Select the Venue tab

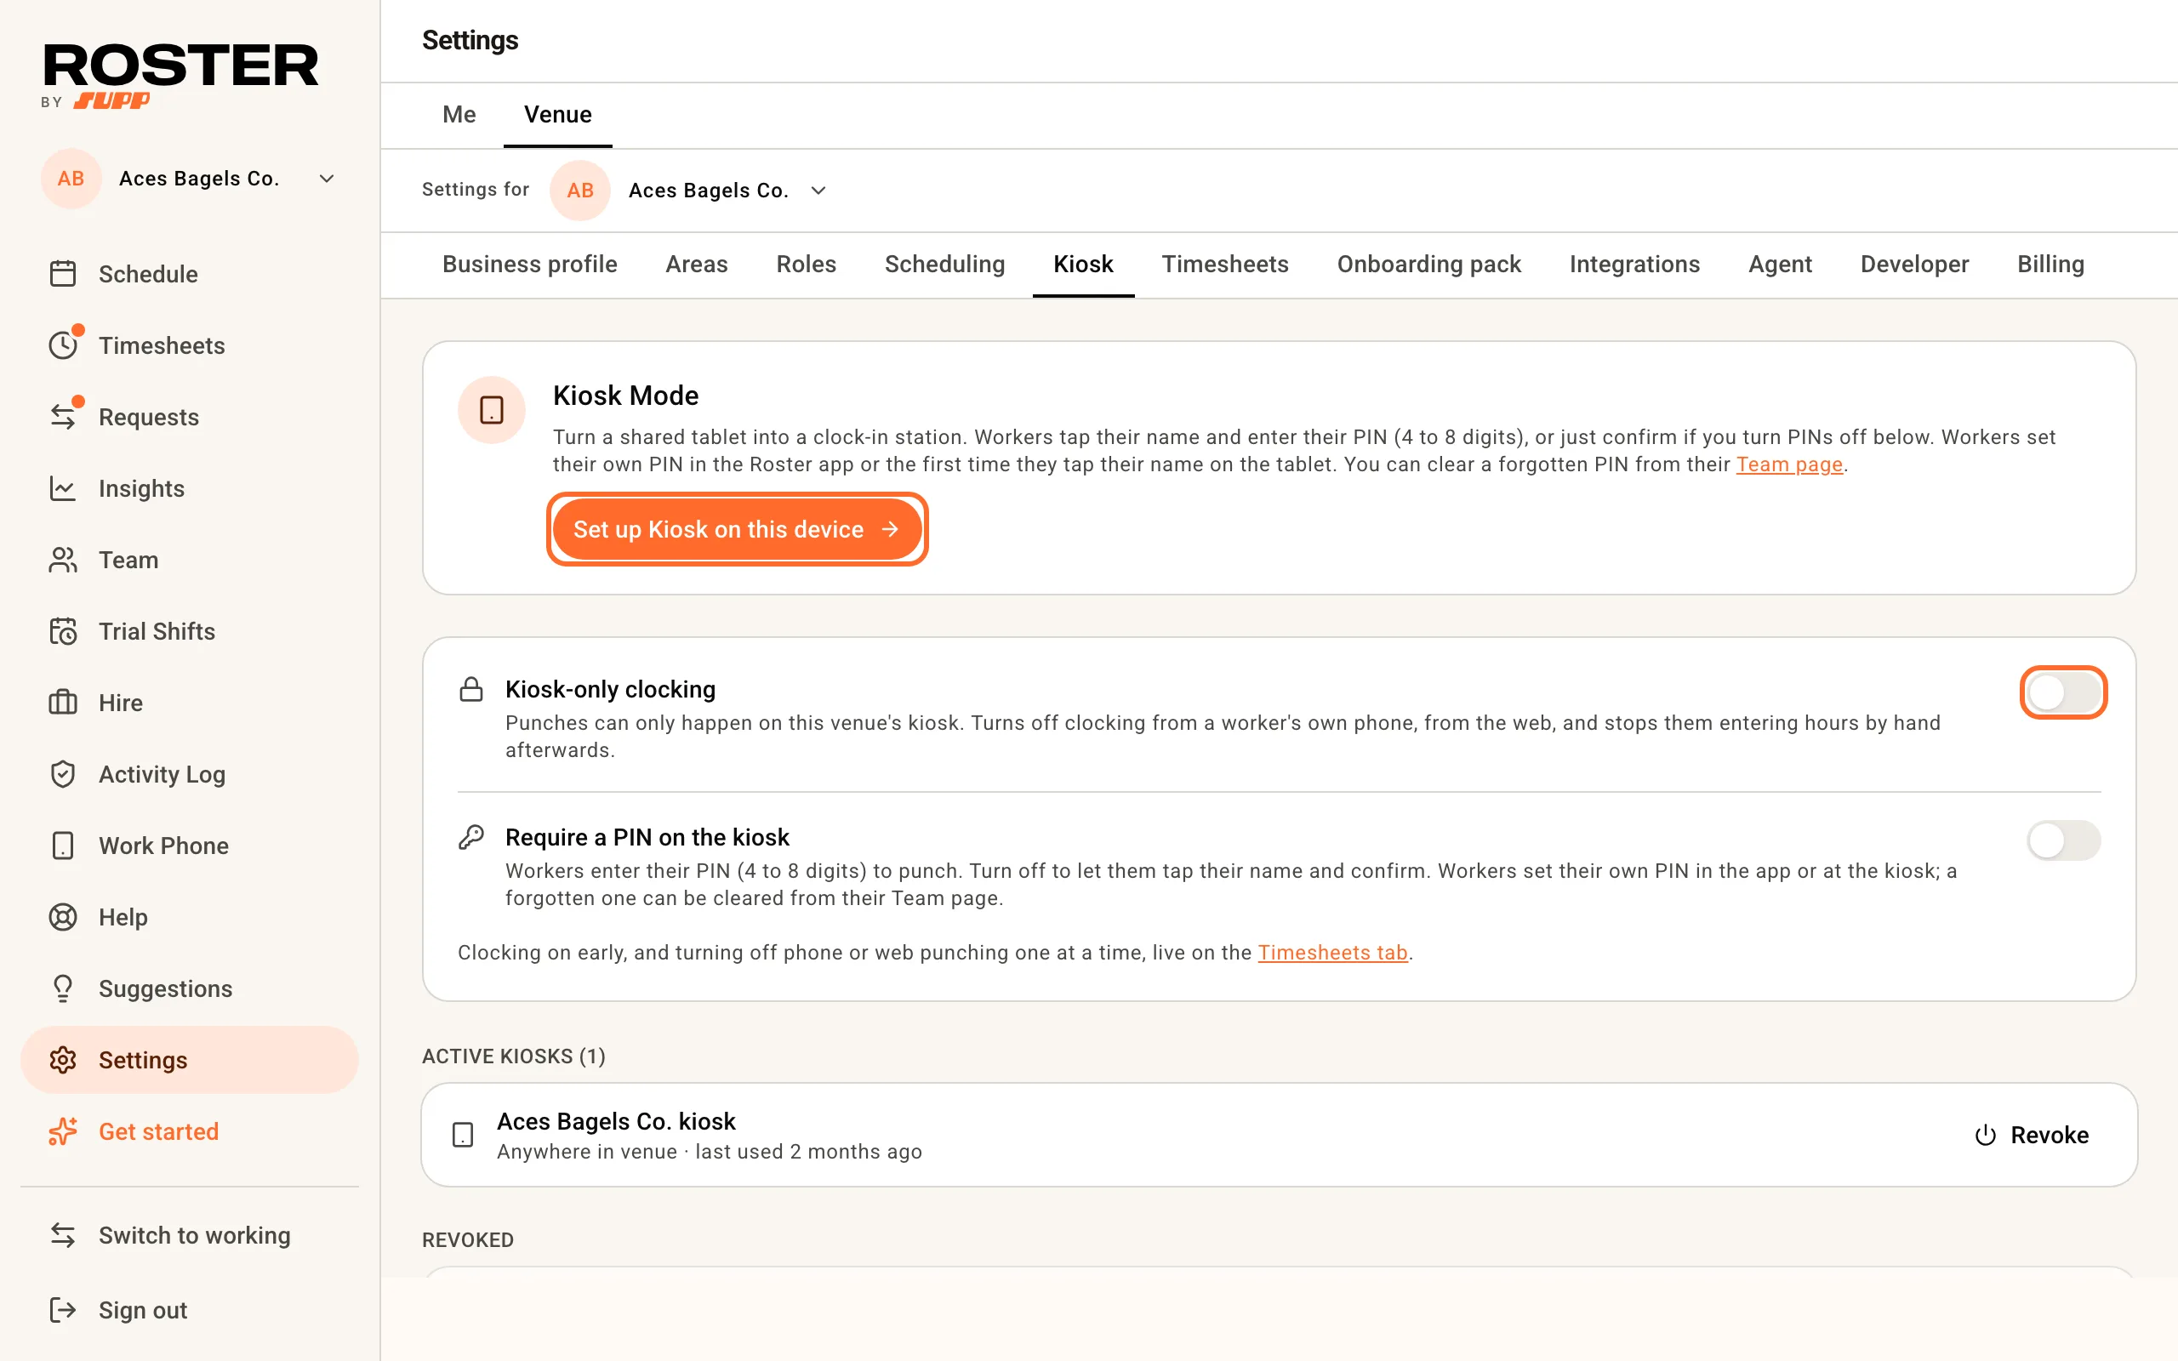(x=558, y=114)
